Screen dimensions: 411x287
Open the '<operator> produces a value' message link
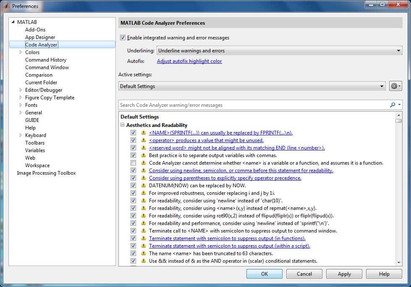[x=206, y=140]
